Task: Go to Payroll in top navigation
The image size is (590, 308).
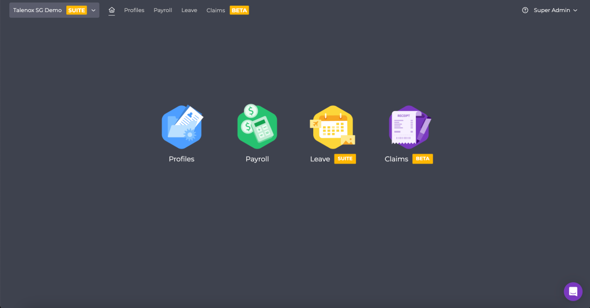Action: (163, 10)
